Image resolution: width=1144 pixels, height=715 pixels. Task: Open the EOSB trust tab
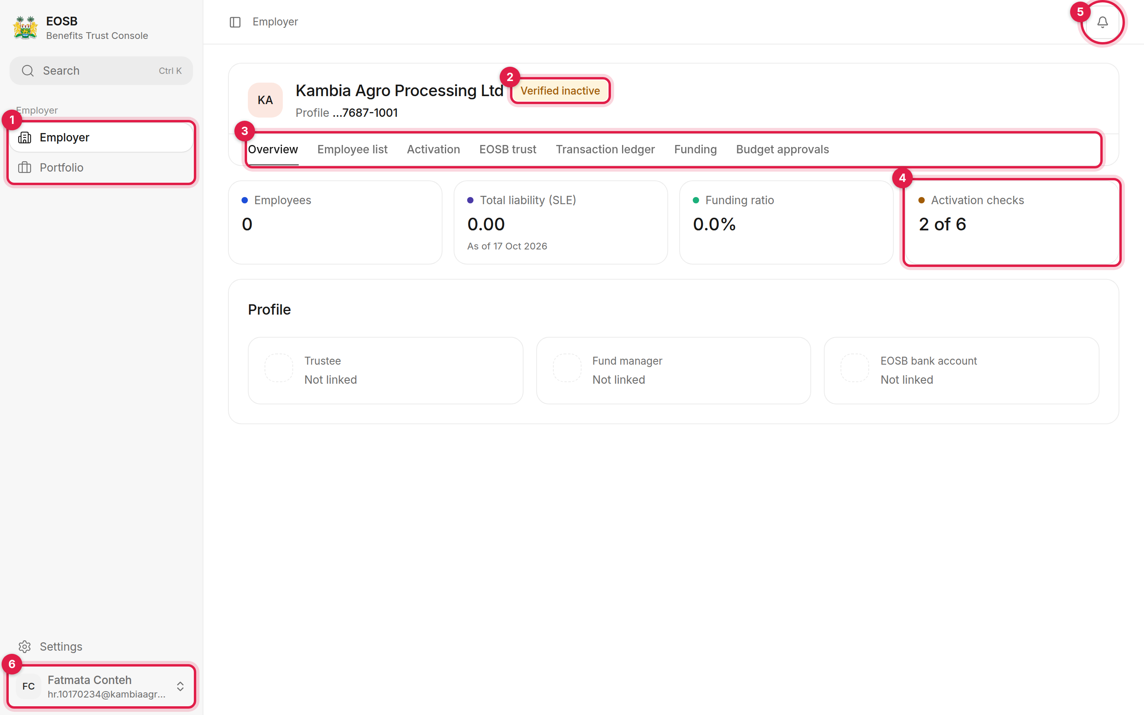508,149
